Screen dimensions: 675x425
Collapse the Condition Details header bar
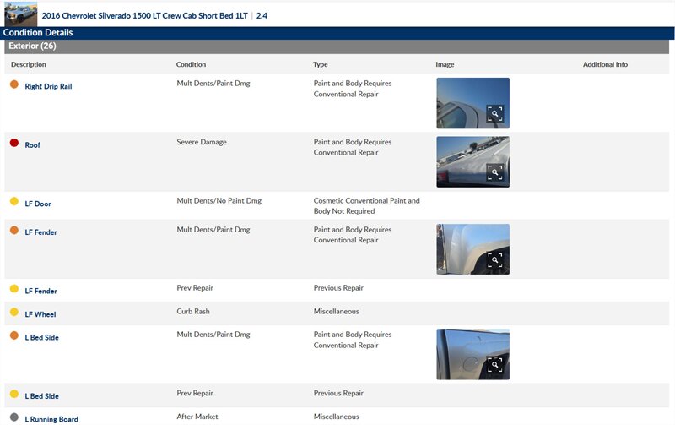38,32
